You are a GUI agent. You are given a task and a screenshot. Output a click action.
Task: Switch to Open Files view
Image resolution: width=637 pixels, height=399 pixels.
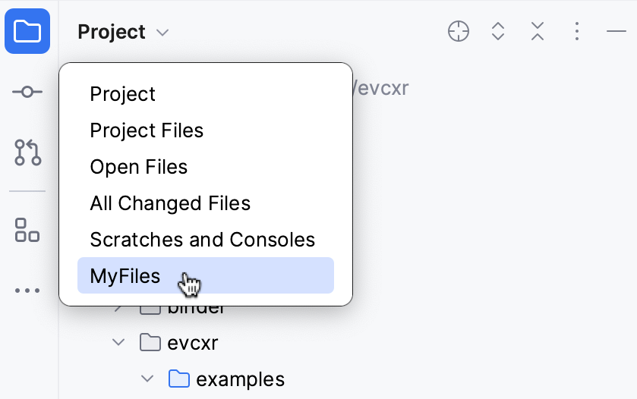[x=138, y=167]
